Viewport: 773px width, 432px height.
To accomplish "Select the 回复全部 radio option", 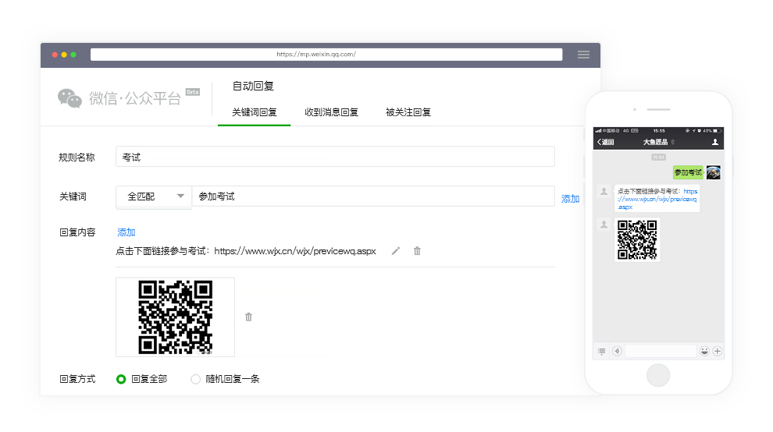I will (x=121, y=379).
